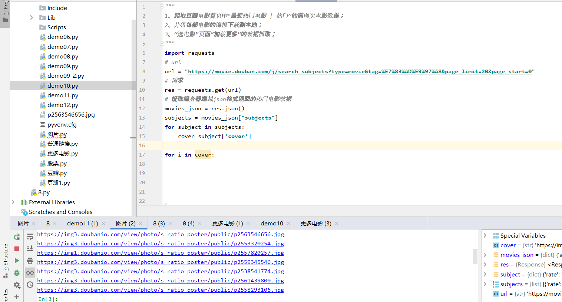Toggle soft-wrap in the console

30,237
